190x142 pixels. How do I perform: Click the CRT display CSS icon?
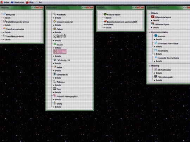pos(55,60)
